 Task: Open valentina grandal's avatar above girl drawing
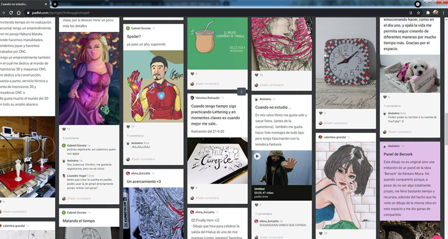click(320, 137)
